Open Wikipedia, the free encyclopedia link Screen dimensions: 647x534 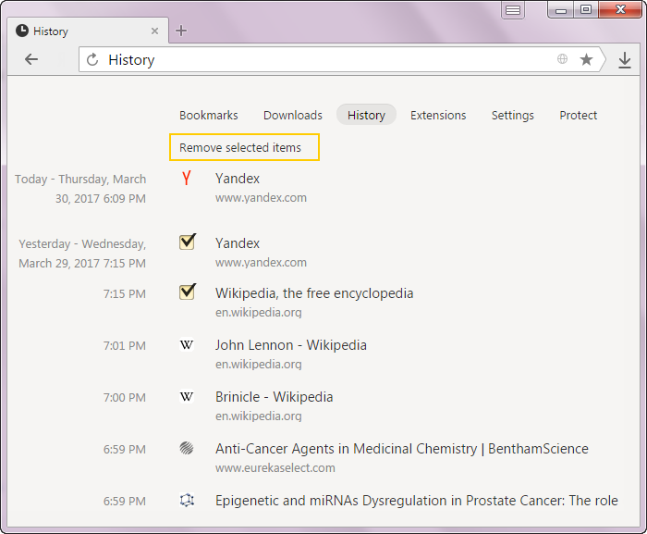pos(314,293)
